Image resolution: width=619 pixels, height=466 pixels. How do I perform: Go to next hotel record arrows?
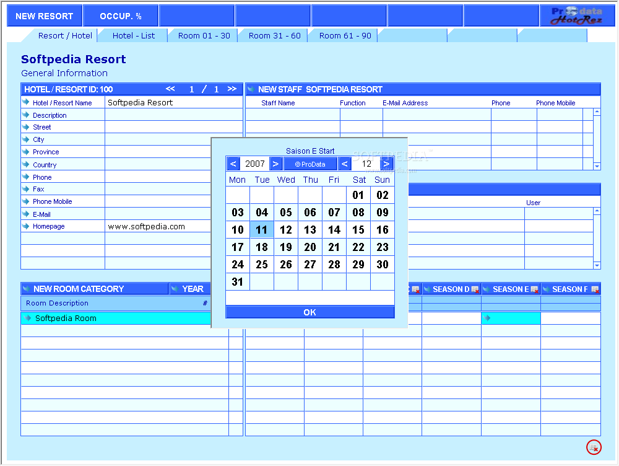(x=232, y=89)
